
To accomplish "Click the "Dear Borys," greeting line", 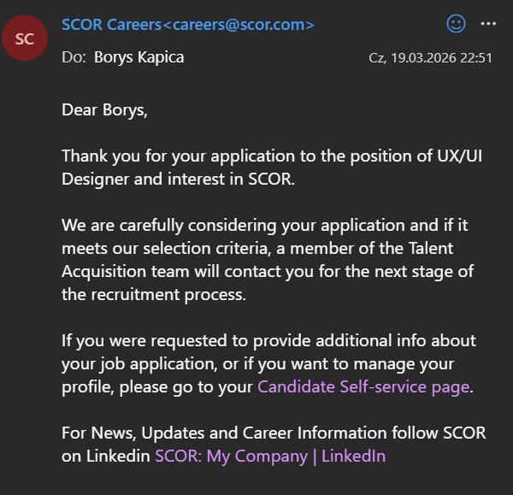I will coord(104,109).
